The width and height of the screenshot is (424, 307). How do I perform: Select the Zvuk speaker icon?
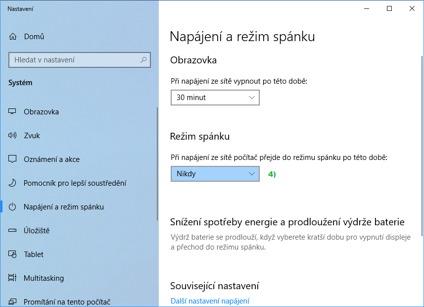(12, 135)
